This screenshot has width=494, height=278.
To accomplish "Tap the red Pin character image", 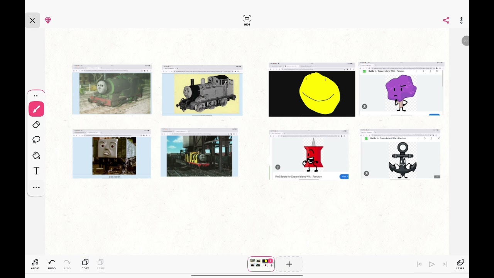I will pyautogui.click(x=309, y=155).
